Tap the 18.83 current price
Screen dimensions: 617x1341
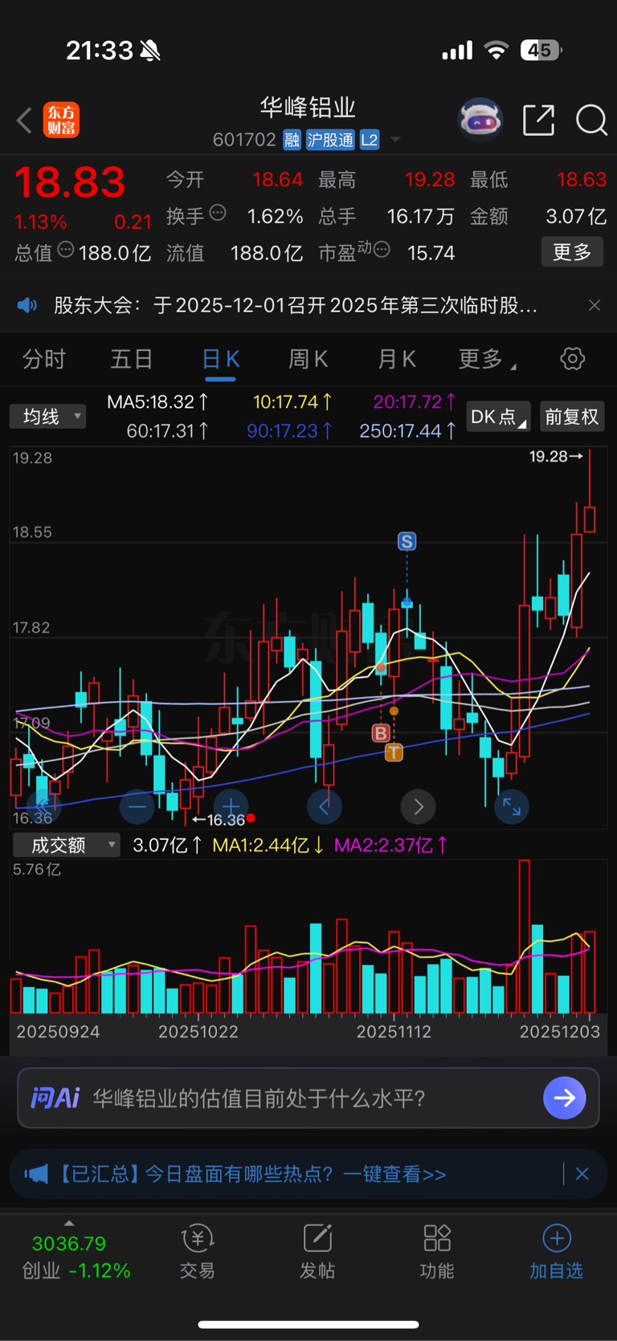pos(70,181)
